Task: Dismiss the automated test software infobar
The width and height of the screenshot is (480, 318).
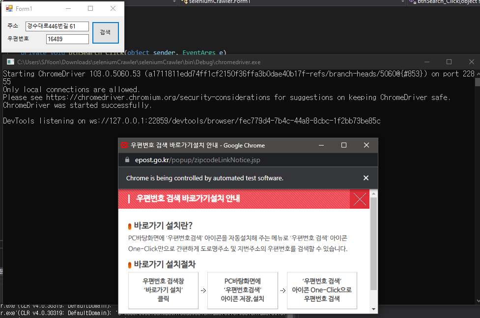Action: tap(366, 178)
